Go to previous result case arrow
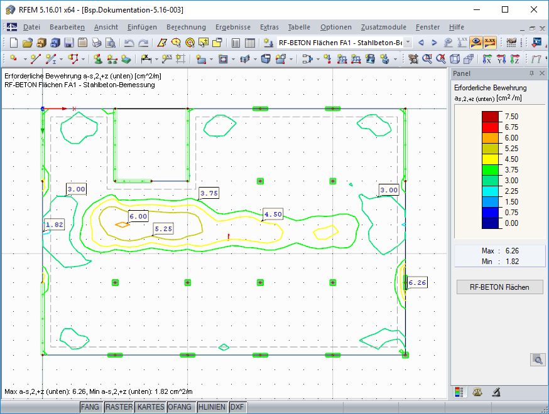Screen dimensions: 549x414 (x=421, y=43)
